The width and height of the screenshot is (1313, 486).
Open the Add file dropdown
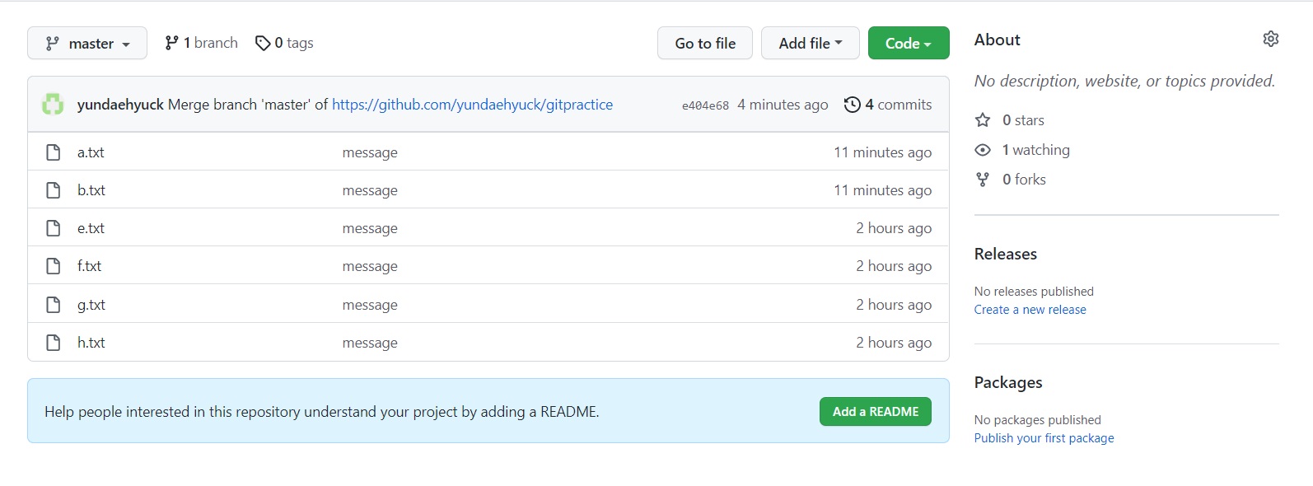[811, 43]
